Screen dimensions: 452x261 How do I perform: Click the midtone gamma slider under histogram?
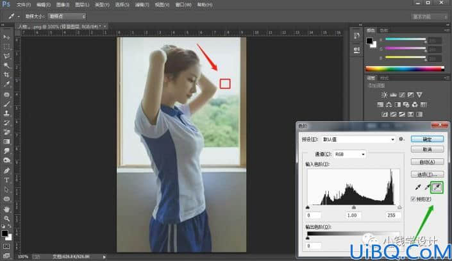point(354,207)
